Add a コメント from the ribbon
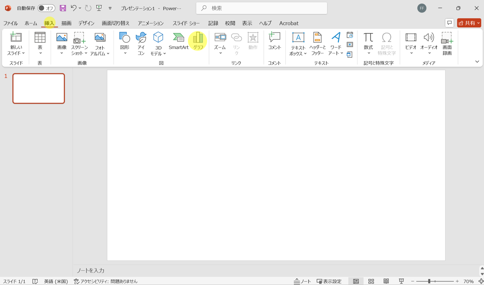Viewport: 484px width, 285px height. coord(275,41)
